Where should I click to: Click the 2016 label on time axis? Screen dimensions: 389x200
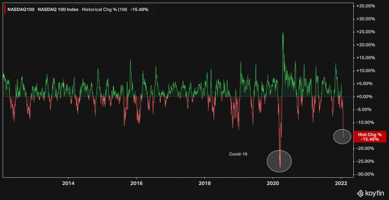(136, 183)
